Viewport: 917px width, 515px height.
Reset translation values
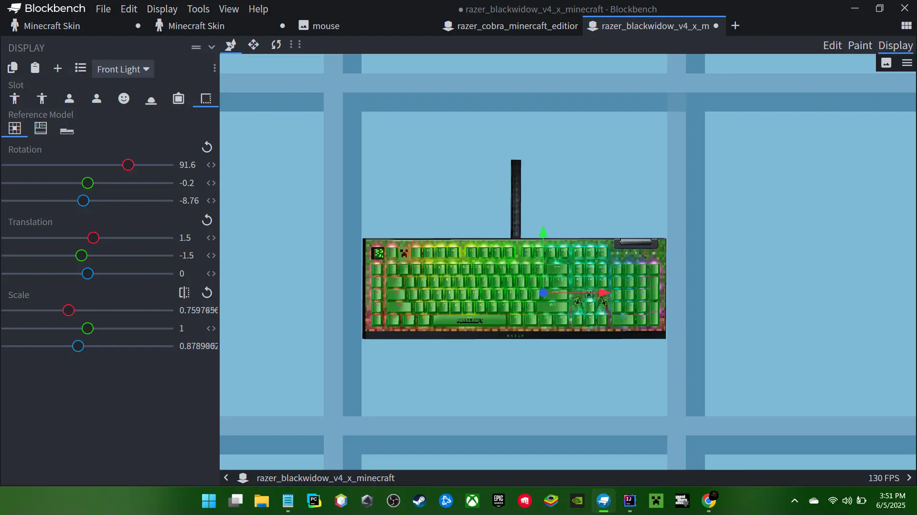207,220
